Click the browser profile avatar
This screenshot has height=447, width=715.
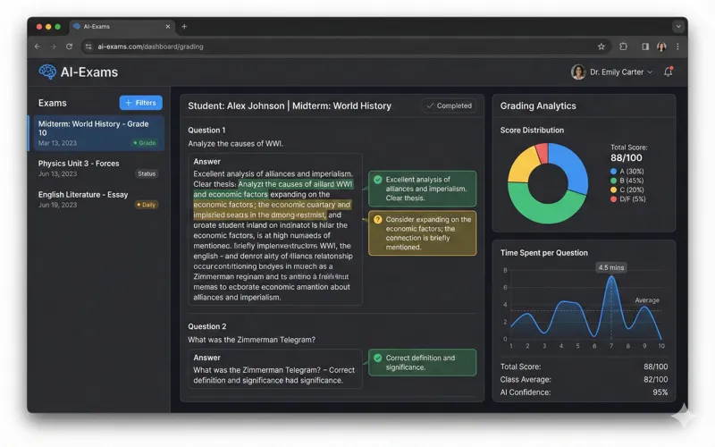661,46
